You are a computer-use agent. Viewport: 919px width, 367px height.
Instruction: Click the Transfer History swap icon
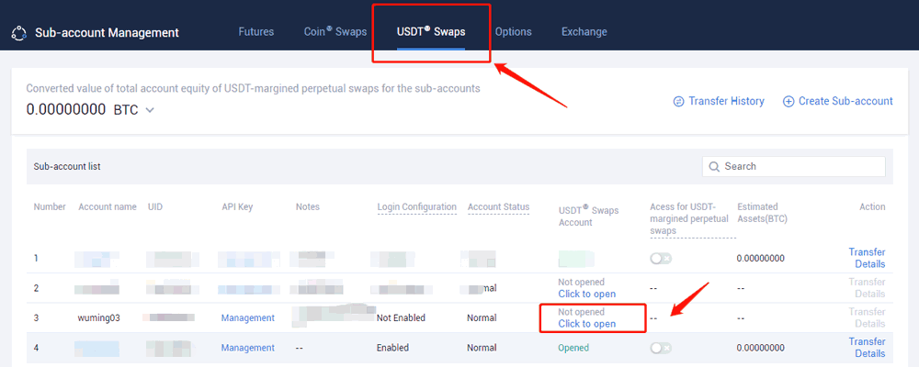click(x=679, y=102)
